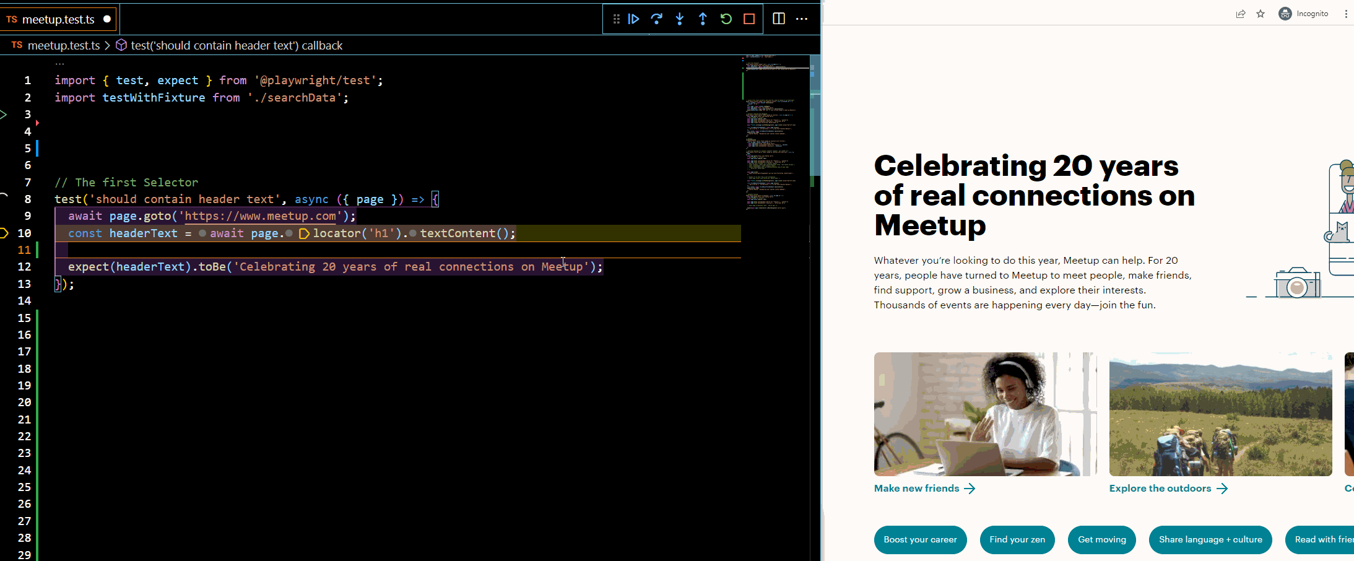Open the browser three-dot menu
Viewport: 1354px width, 561px height.
[x=1346, y=14]
